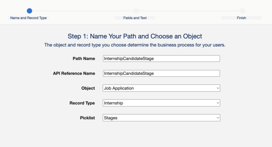Open the Object dropdown showing Job Application

click(x=161, y=88)
